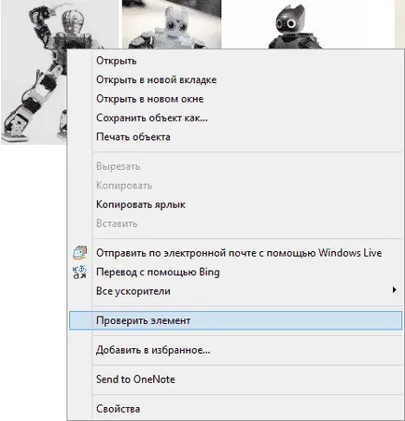Select the 'Открыть' menu entry
The image size is (405, 421).
pos(235,61)
